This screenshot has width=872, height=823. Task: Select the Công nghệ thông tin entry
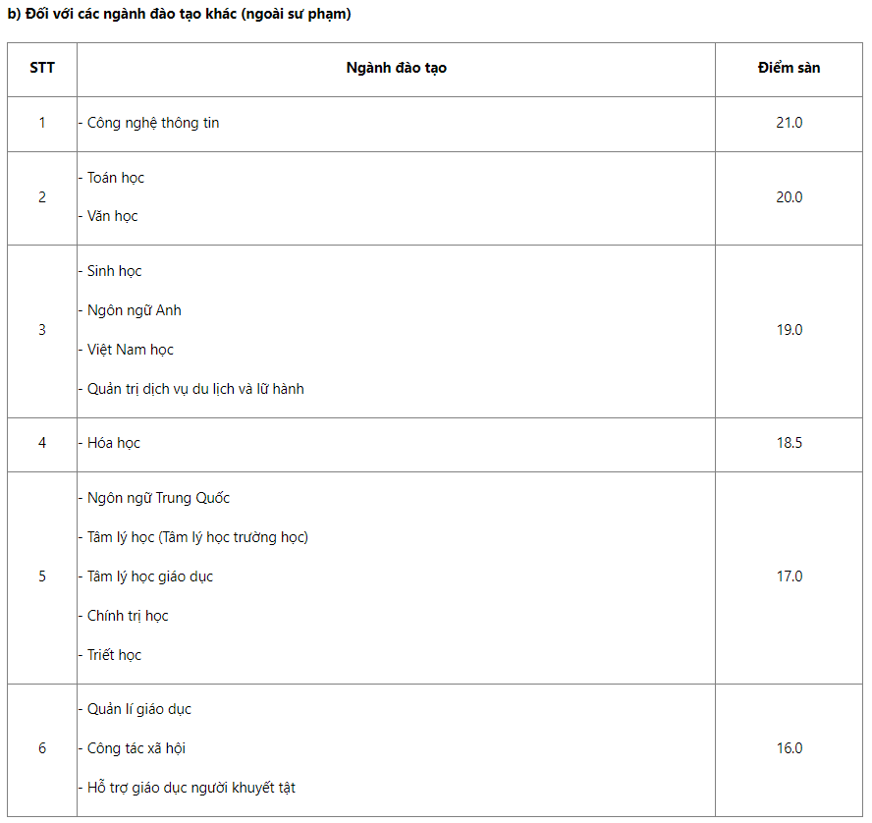click(153, 123)
